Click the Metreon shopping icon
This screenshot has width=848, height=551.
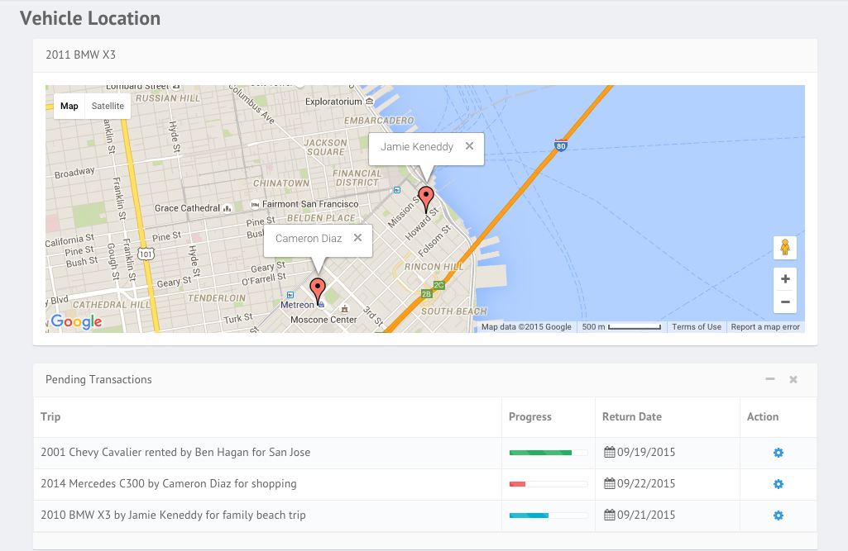(x=321, y=305)
